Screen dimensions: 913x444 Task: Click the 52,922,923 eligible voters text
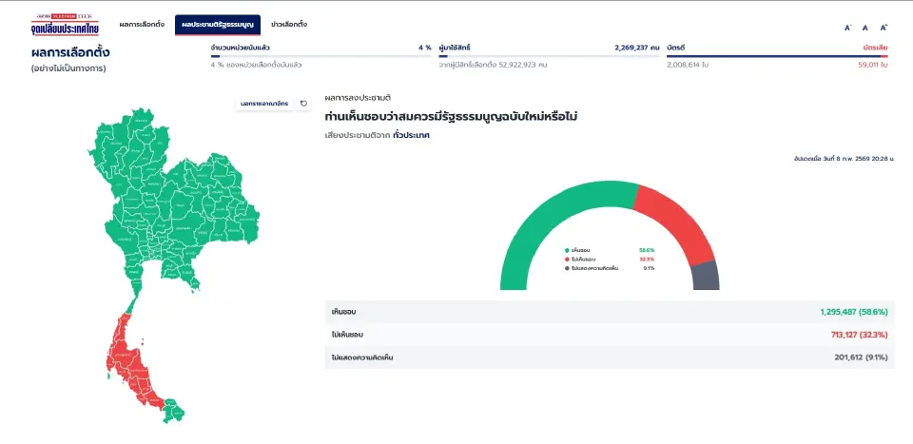(494, 66)
